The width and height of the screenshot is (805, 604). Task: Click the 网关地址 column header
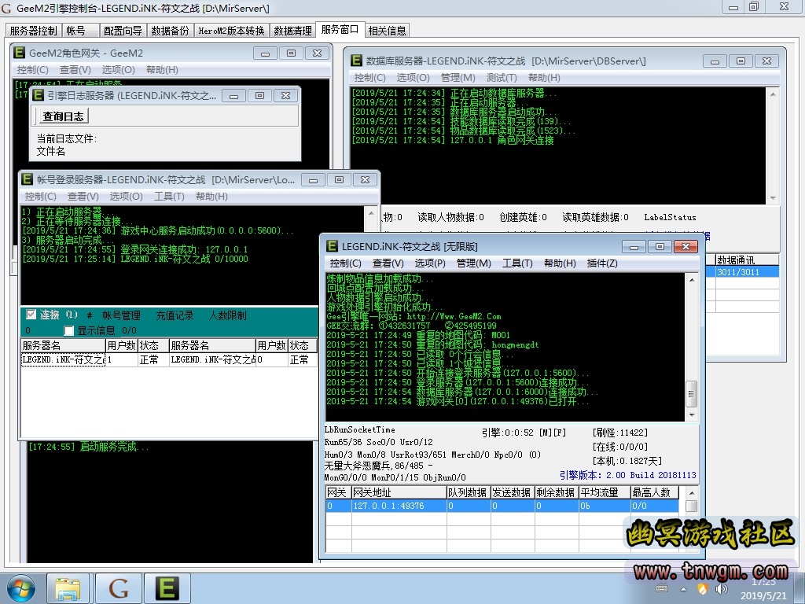(399, 492)
